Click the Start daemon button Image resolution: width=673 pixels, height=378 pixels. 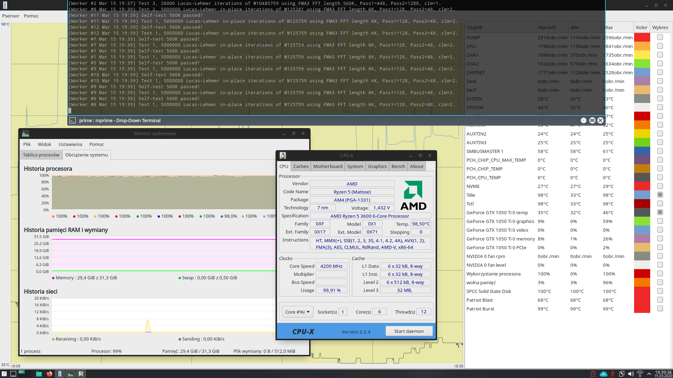409,331
